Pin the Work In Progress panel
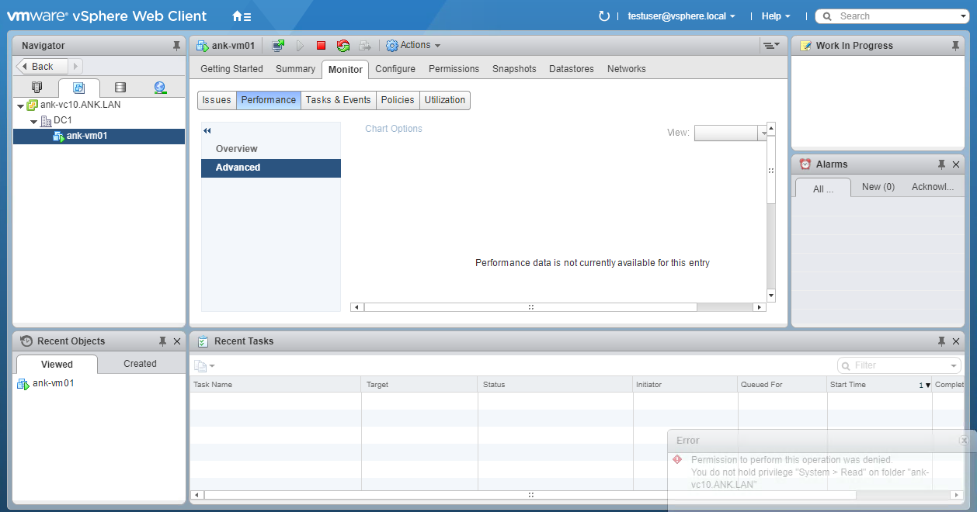This screenshot has height=512, width=977. tap(955, 46)
